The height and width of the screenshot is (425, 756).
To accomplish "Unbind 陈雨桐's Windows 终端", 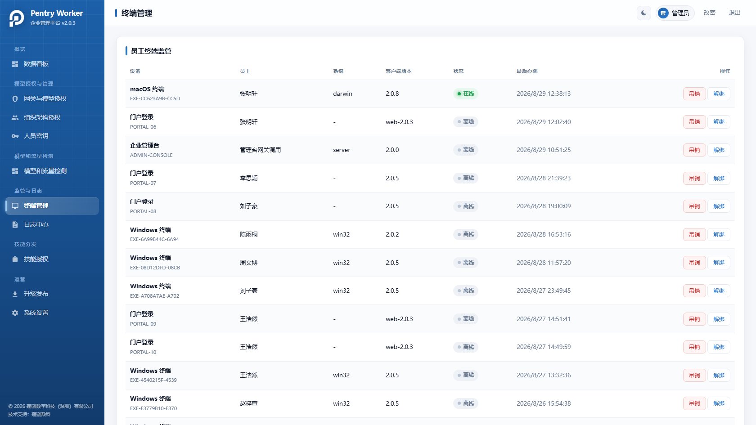I will coord(719,235).
